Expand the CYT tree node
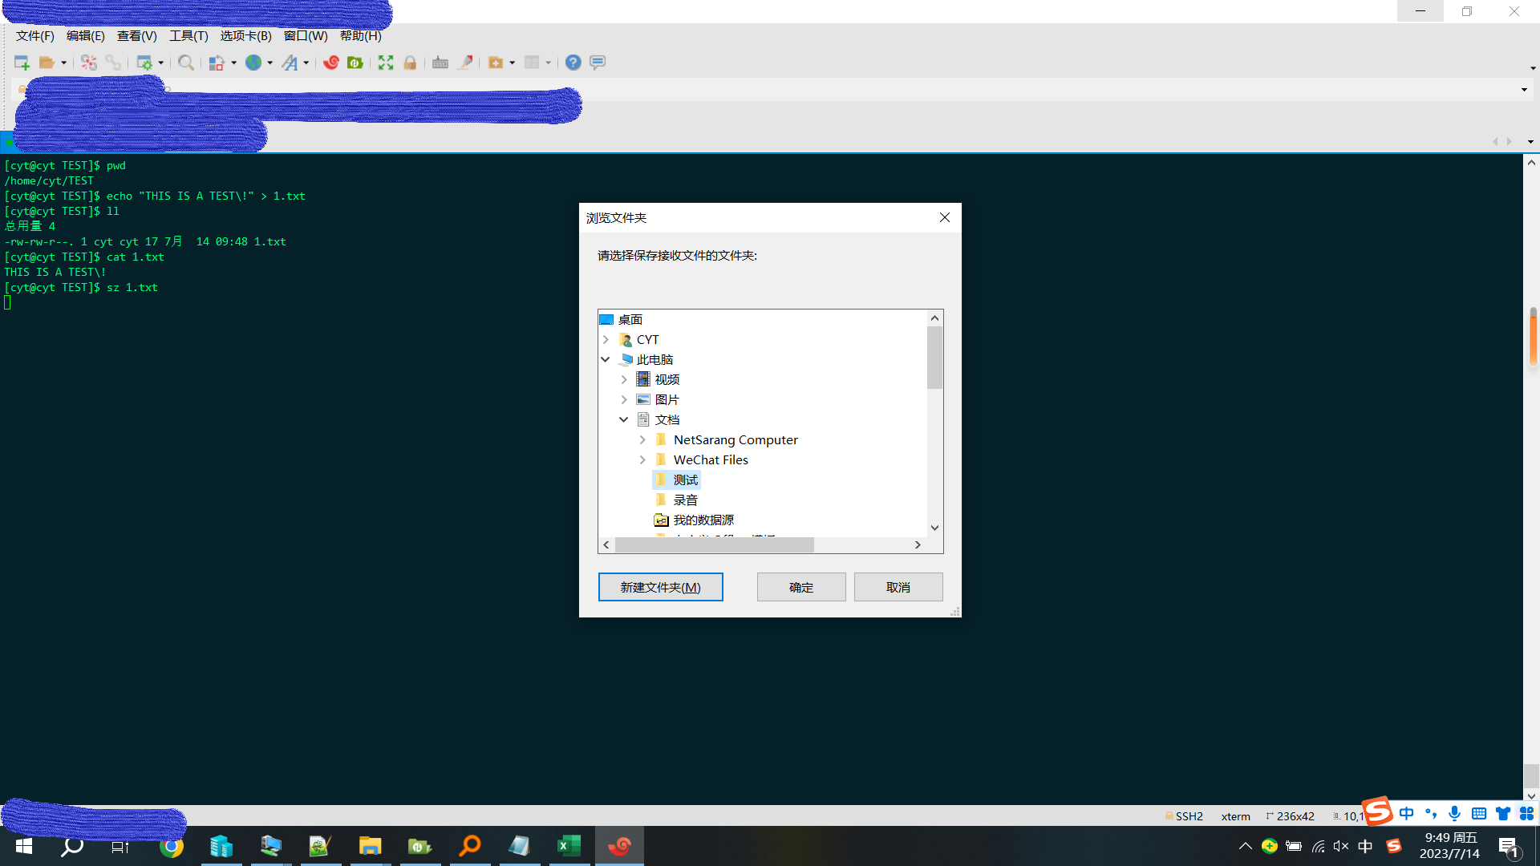This screenshot has width=1540, height=866. click(606, 340)
